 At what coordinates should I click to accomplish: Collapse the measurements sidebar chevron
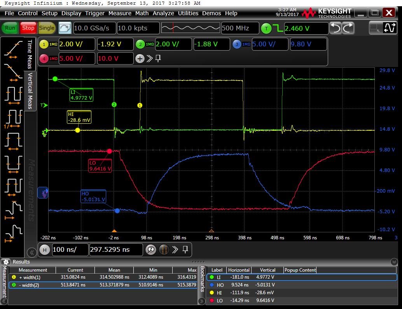(31, 252)
